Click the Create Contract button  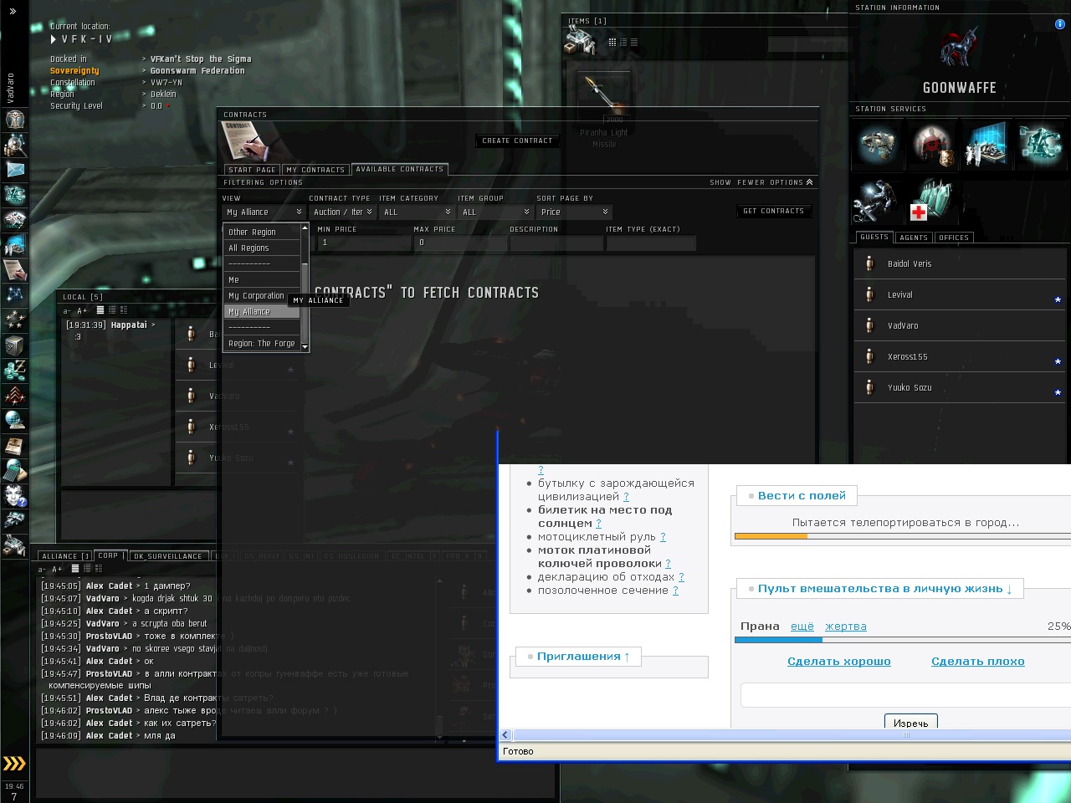517,141
